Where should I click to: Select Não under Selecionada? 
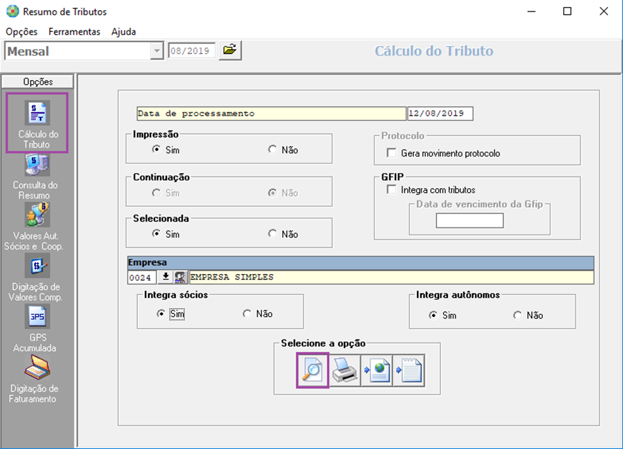tap(272, 234)
